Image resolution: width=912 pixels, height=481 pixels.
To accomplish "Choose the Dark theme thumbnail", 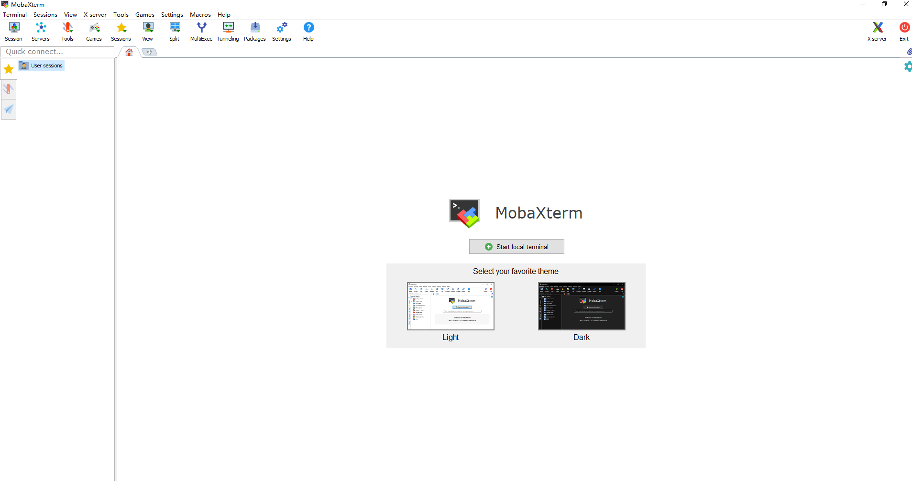I will click(x=582, y=306).
